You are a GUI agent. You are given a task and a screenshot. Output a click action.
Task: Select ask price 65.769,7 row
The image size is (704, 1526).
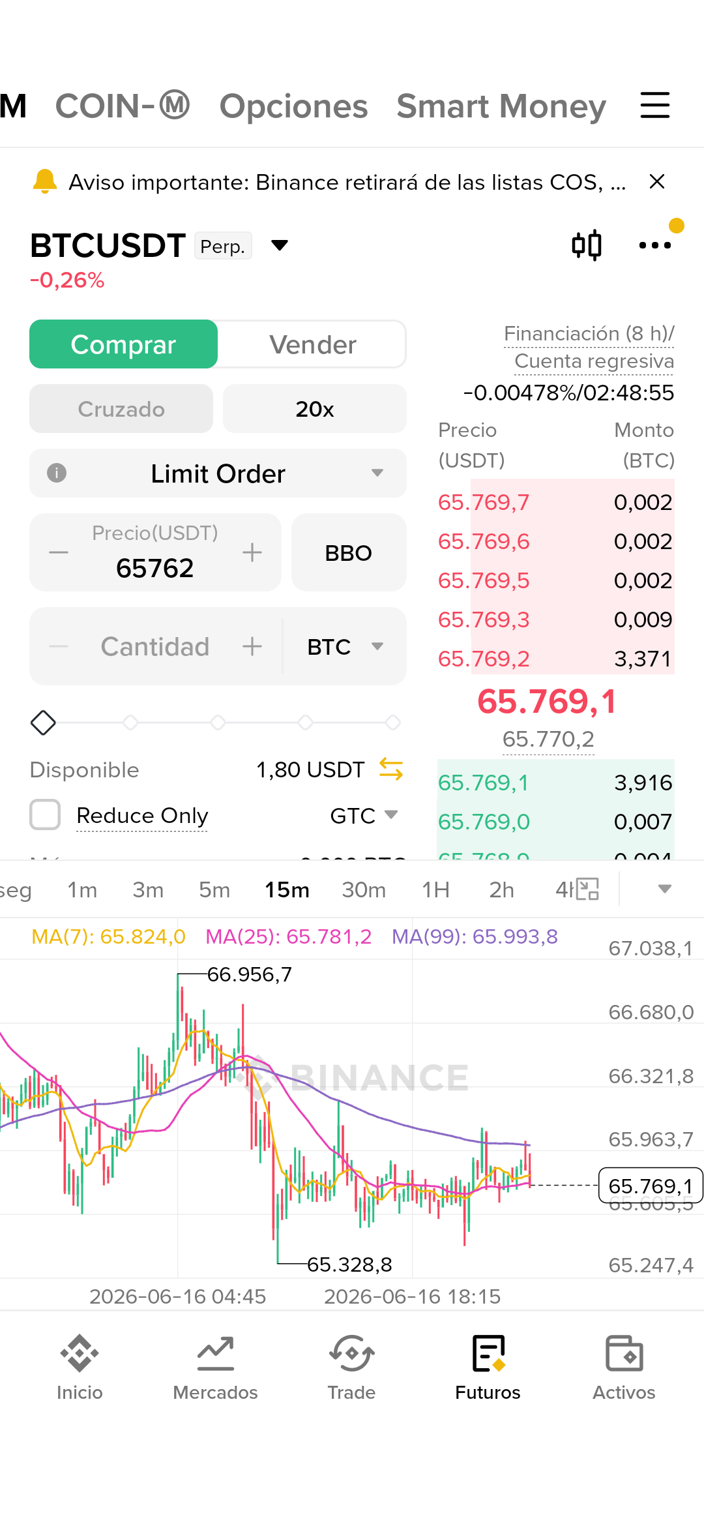[x=556, y=502]
